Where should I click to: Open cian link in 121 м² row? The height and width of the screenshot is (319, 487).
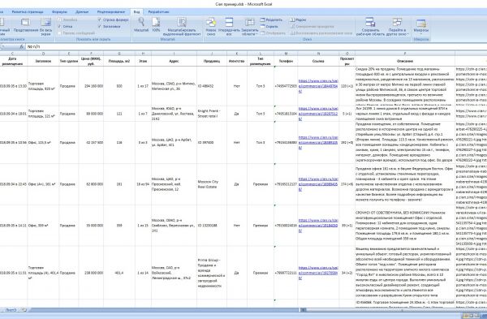(x=318, y=114)
